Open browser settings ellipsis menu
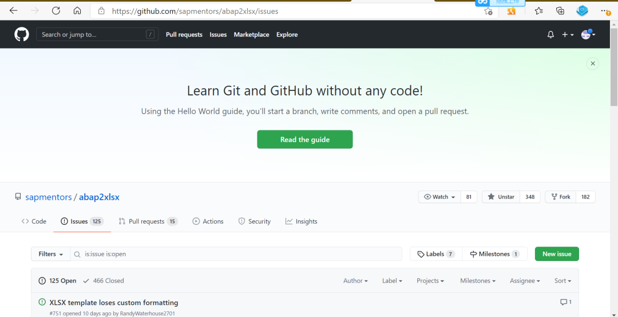The height and width of the screenshot is (317, 618). tap(605, 11)
